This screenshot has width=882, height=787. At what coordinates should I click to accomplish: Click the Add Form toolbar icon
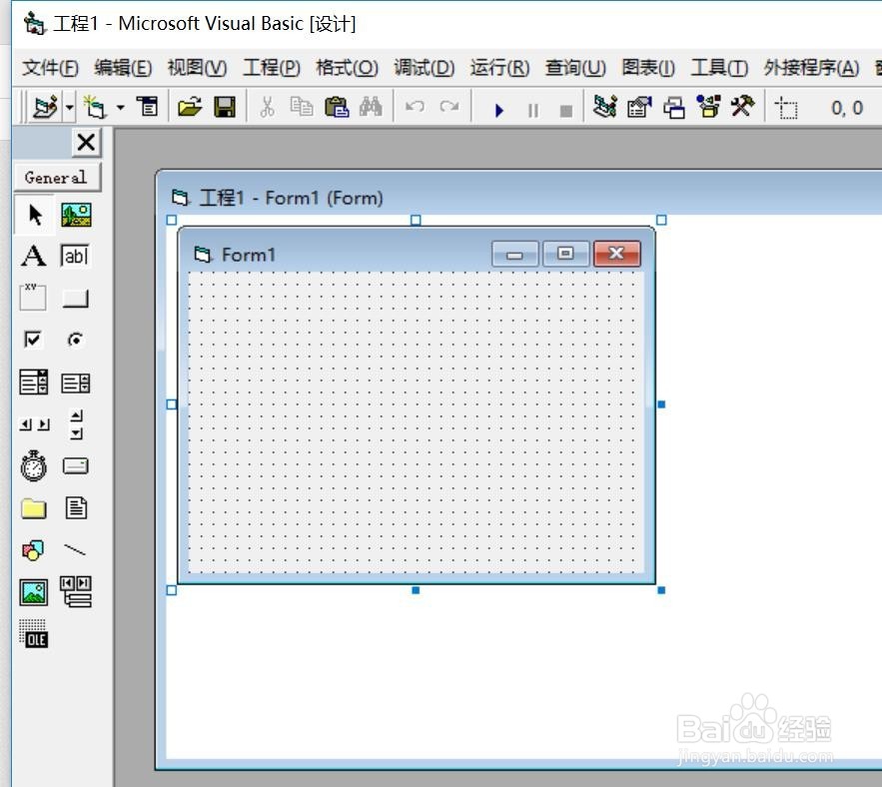[95, 107]
